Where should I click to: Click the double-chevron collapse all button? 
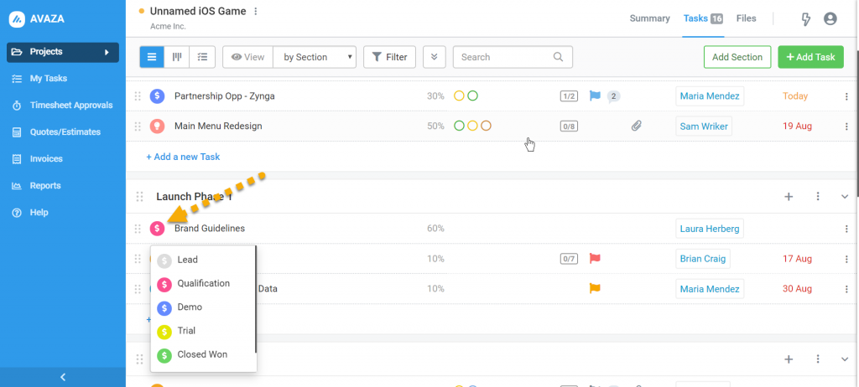click(434, 57)
